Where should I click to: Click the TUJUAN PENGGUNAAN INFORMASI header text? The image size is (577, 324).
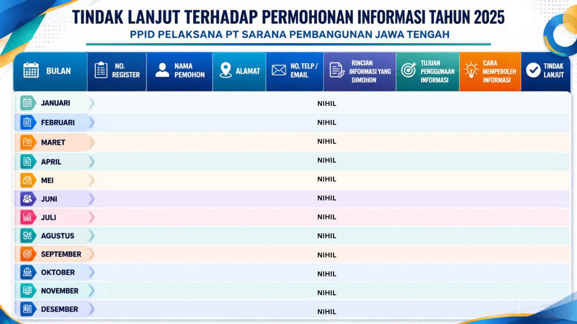point(437,71)
